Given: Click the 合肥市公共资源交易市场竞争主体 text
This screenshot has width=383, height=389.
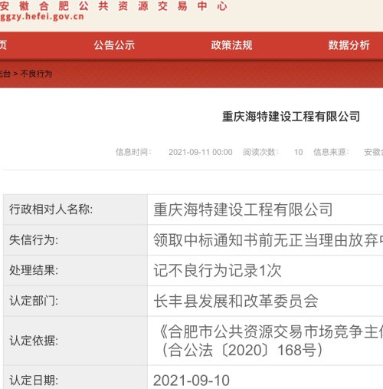Looking at the screenshot, I should coord(272,331).
